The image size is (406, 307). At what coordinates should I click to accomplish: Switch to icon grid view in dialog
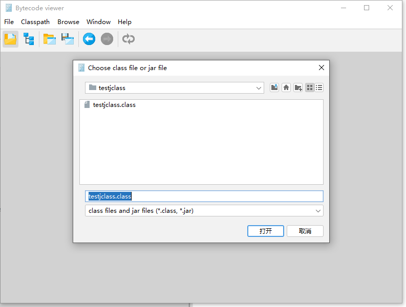click(310, 87)
